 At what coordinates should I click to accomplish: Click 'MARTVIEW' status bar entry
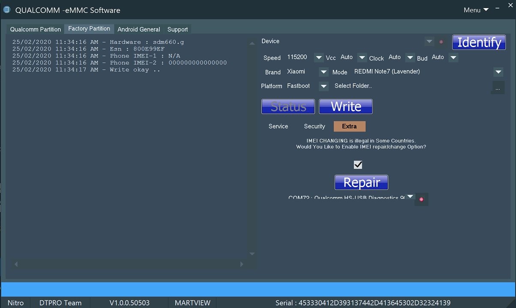click(x=193, y=303)
